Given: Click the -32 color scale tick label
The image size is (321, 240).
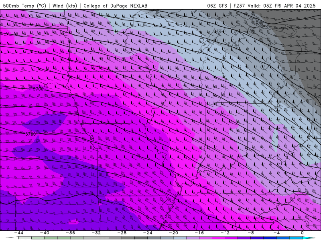Looking at the screenshot, I should pyautogui.click(x=96, y=233).
